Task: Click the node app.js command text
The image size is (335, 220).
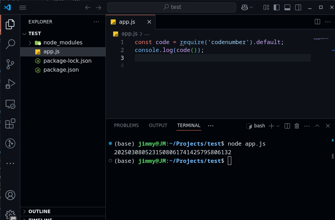Action: coord(246,144)
